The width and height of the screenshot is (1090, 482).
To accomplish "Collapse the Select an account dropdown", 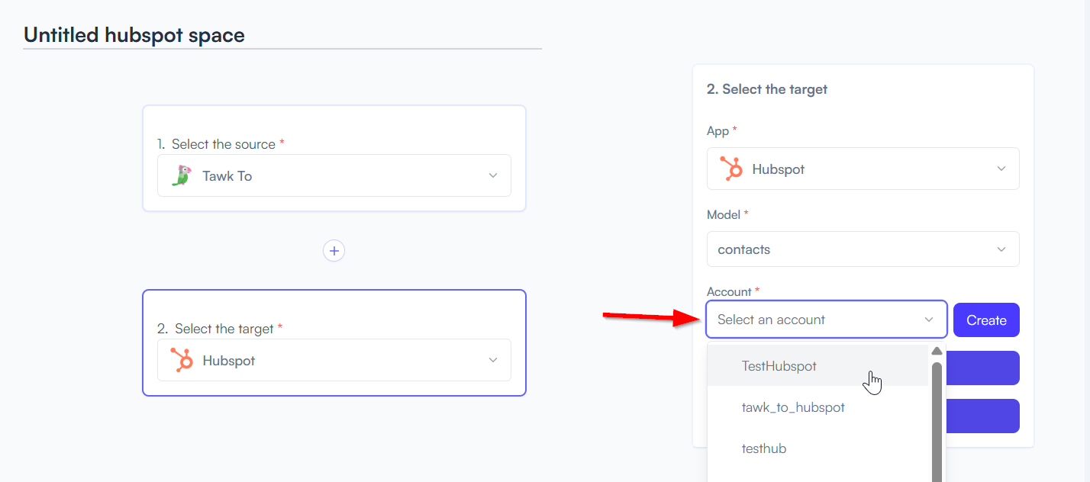I will coord(929,320).
